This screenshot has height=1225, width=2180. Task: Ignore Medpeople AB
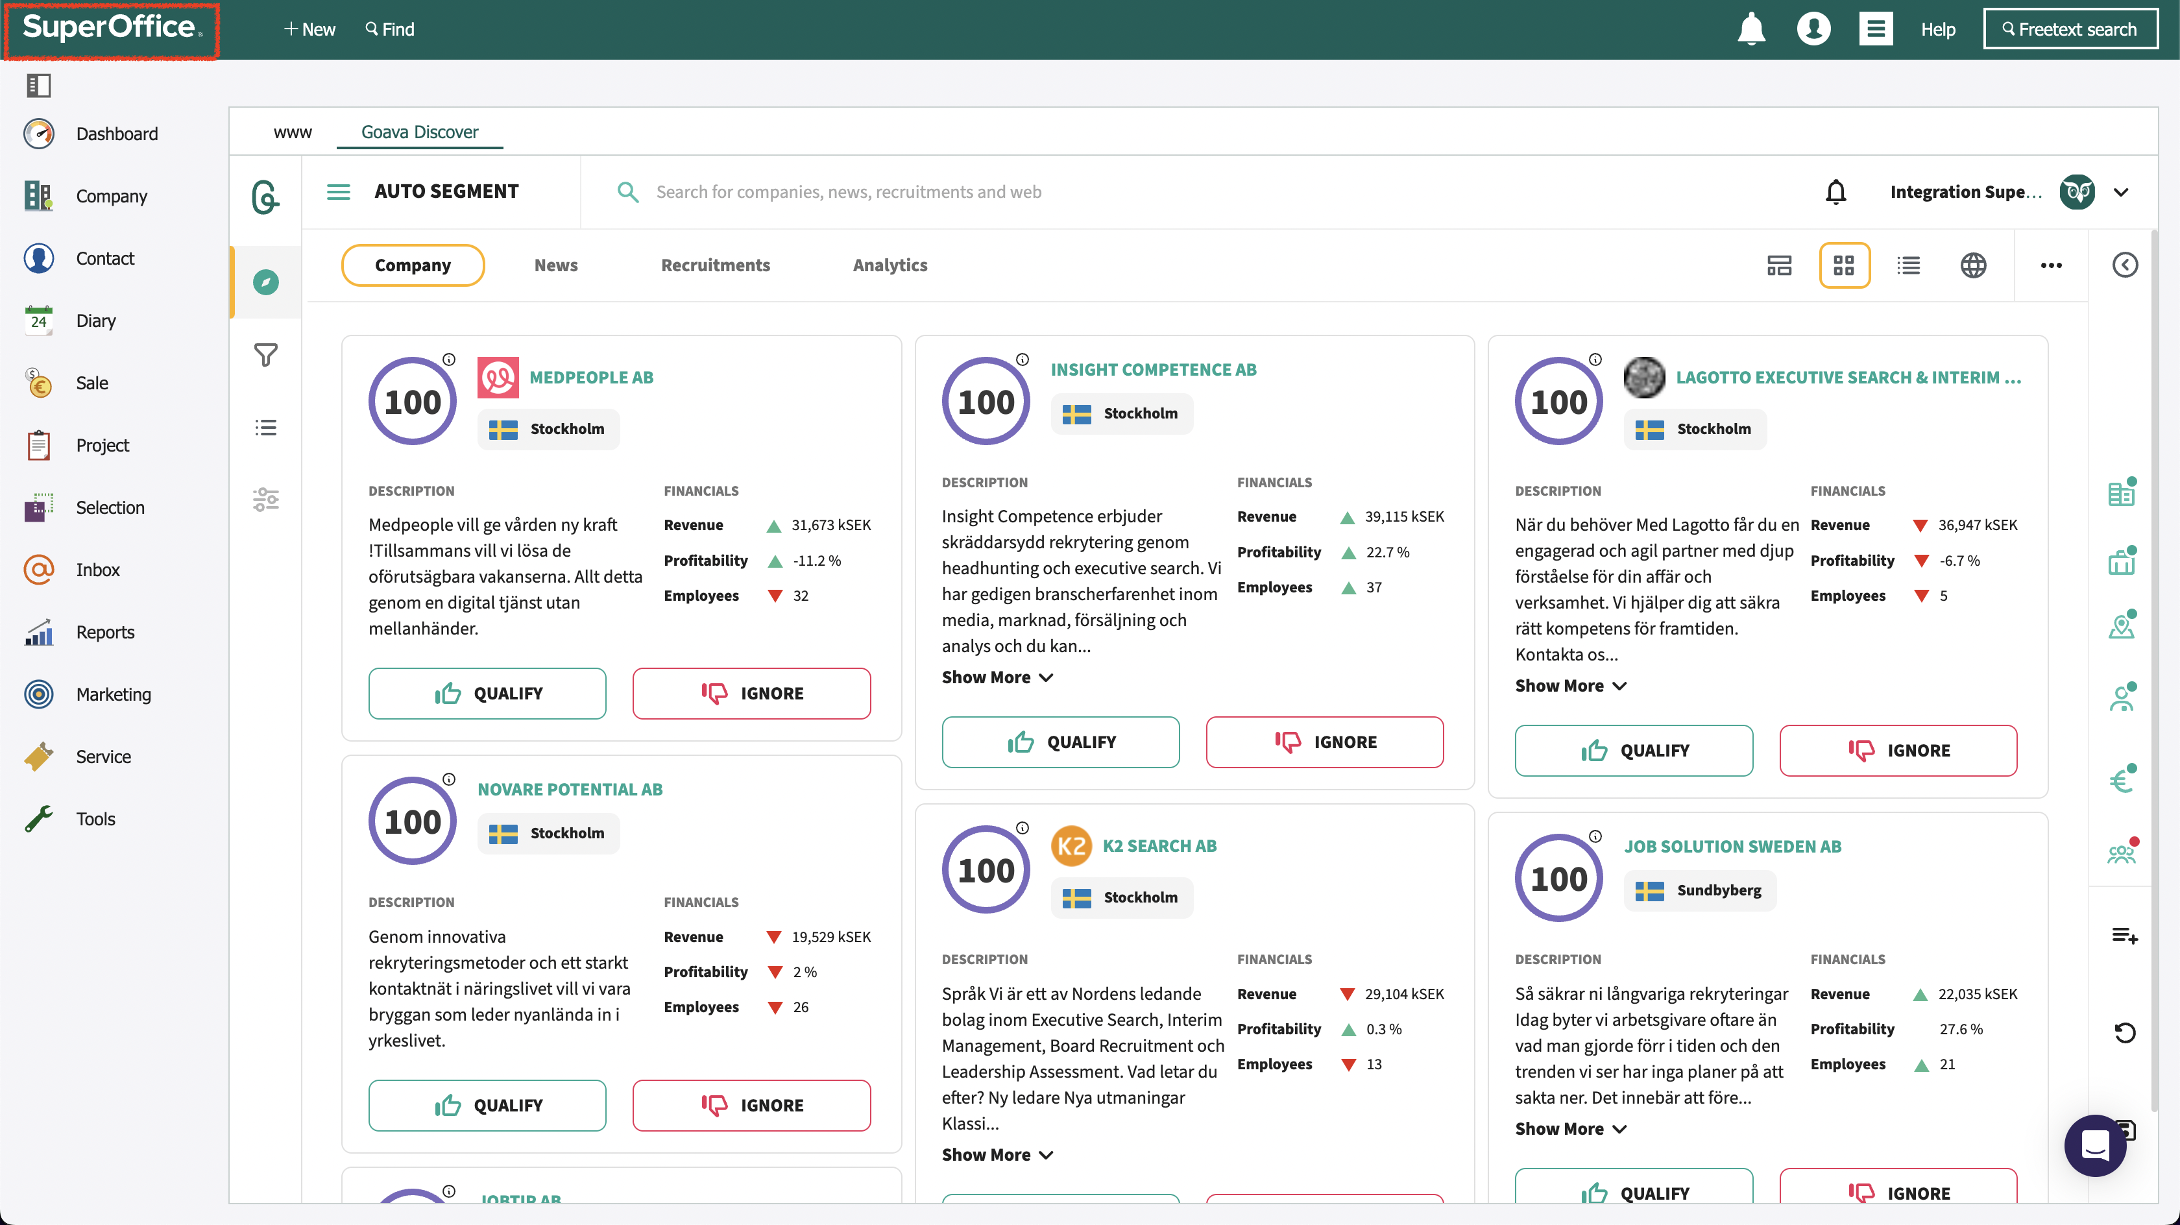pyautogui.click(x=751, y=694)
